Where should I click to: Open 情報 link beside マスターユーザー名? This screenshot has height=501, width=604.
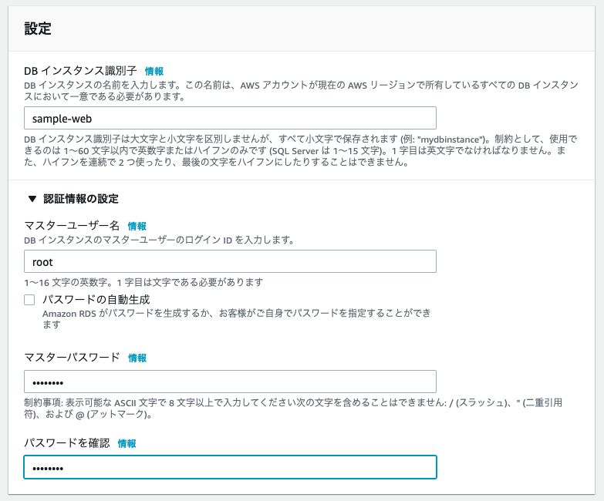coord(137,226)
